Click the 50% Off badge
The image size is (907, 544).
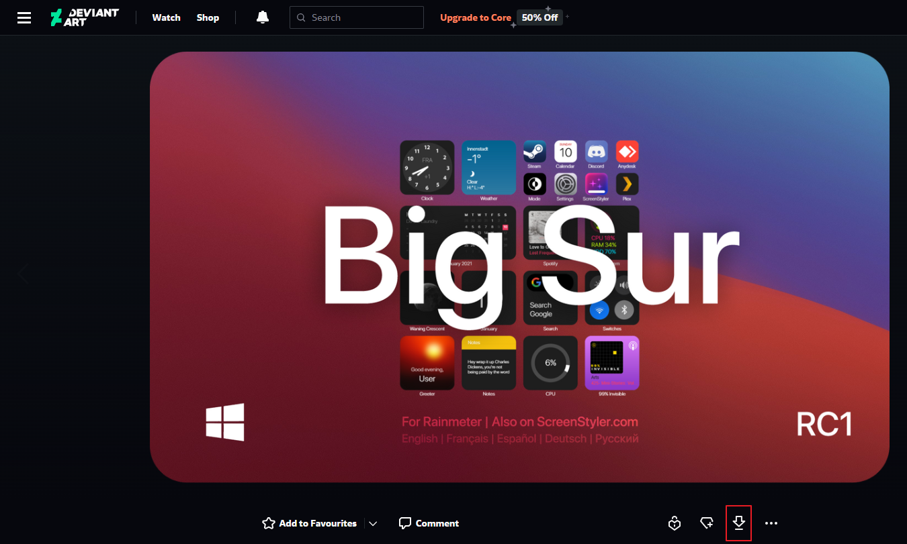click(x=540, y=17)
